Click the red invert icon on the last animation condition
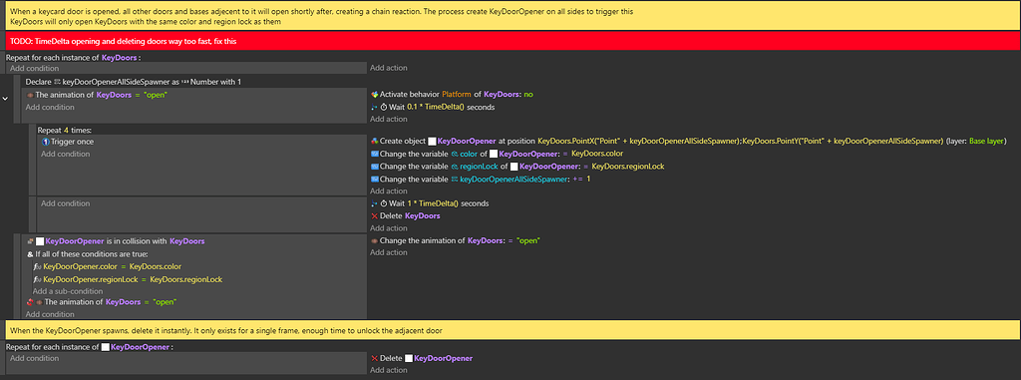This screenshot has height=380, width=1021. click(30, 302)
